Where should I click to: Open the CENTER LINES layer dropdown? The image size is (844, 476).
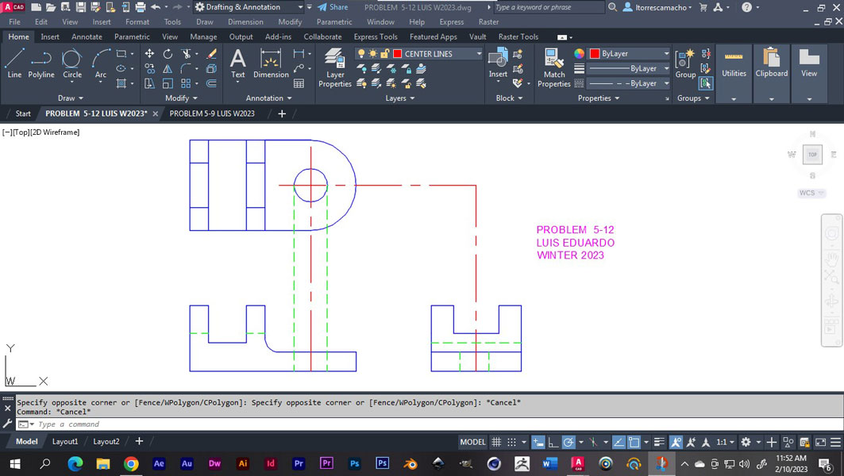click(x=479, y=54)
